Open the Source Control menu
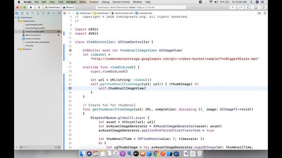This screenshot has height=158, width=282. (121, 2)
